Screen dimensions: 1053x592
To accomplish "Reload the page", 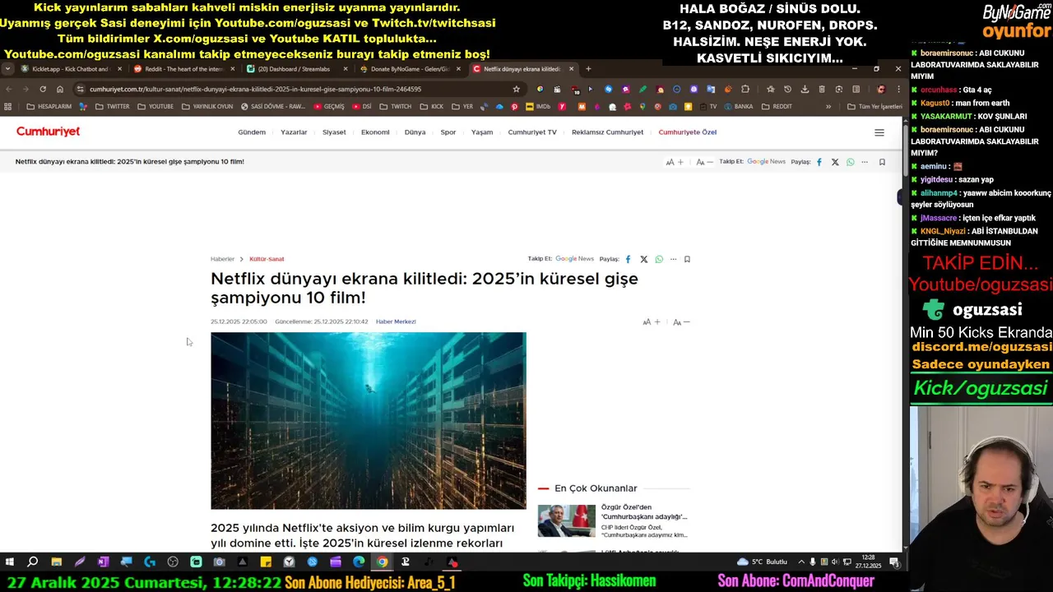I will [43, 89].
